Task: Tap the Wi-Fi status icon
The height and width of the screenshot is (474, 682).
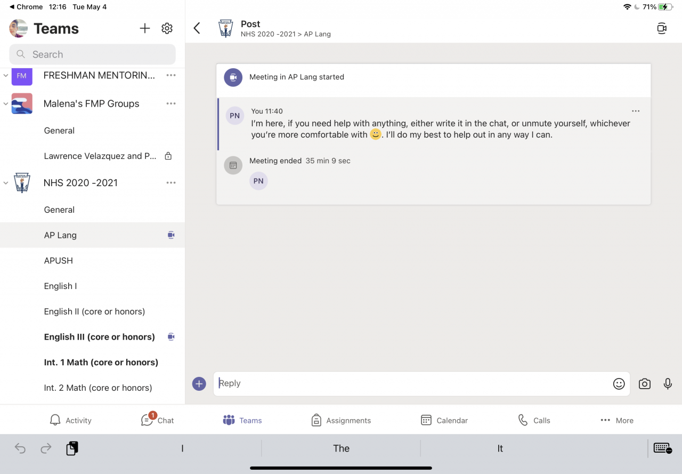Action: click(x=627, y=7)
